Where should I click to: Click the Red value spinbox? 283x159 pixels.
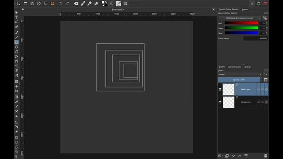pos(264,23)
